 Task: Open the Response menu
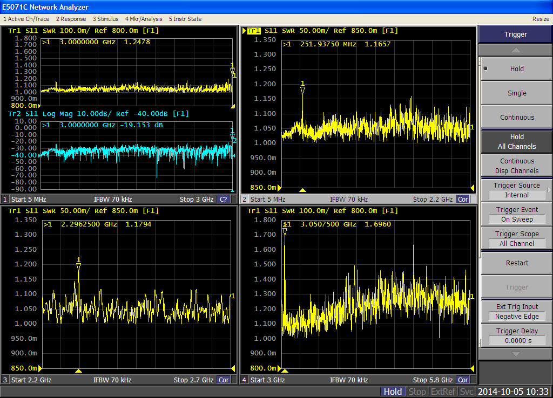click(x=71, y=19)
